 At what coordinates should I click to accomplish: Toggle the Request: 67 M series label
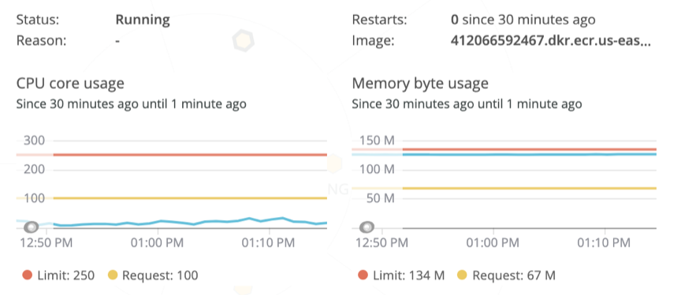[514, 275]
